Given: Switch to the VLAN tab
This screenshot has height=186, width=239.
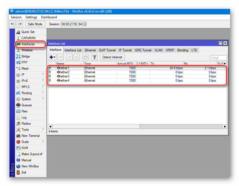Looking at the screenshot, I should (159, 50).
